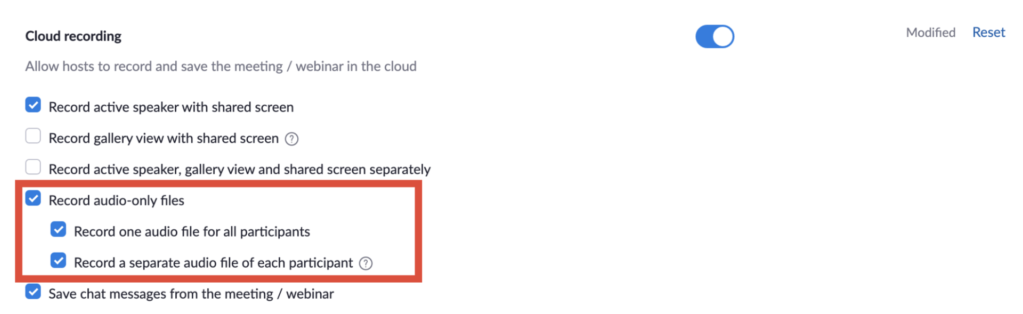
Task: Uncheck Record audio-only files
Action: [33, 198]
